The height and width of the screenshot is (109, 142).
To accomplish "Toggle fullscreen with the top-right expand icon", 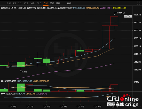I will coord(139,3).
